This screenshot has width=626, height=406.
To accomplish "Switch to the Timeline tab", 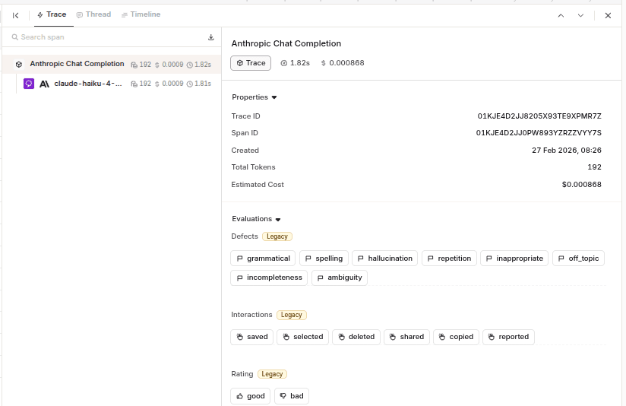I will pos(141,14).
